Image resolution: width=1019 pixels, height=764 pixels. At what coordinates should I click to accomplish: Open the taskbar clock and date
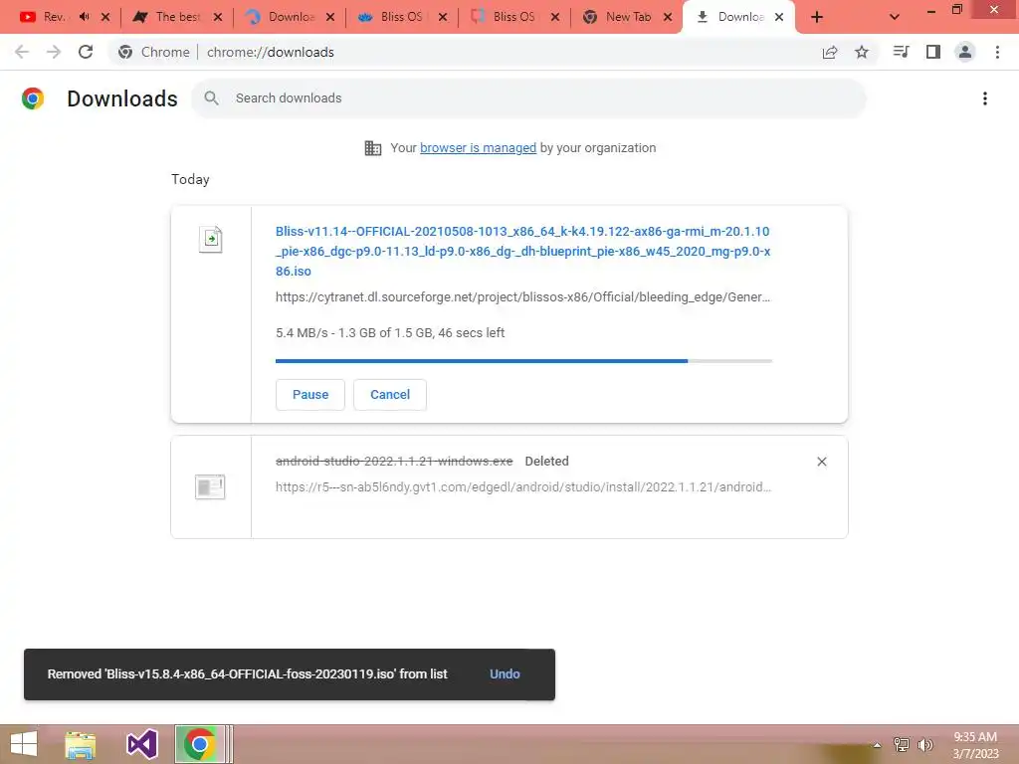pyautogui.click(x=975, y=745)
